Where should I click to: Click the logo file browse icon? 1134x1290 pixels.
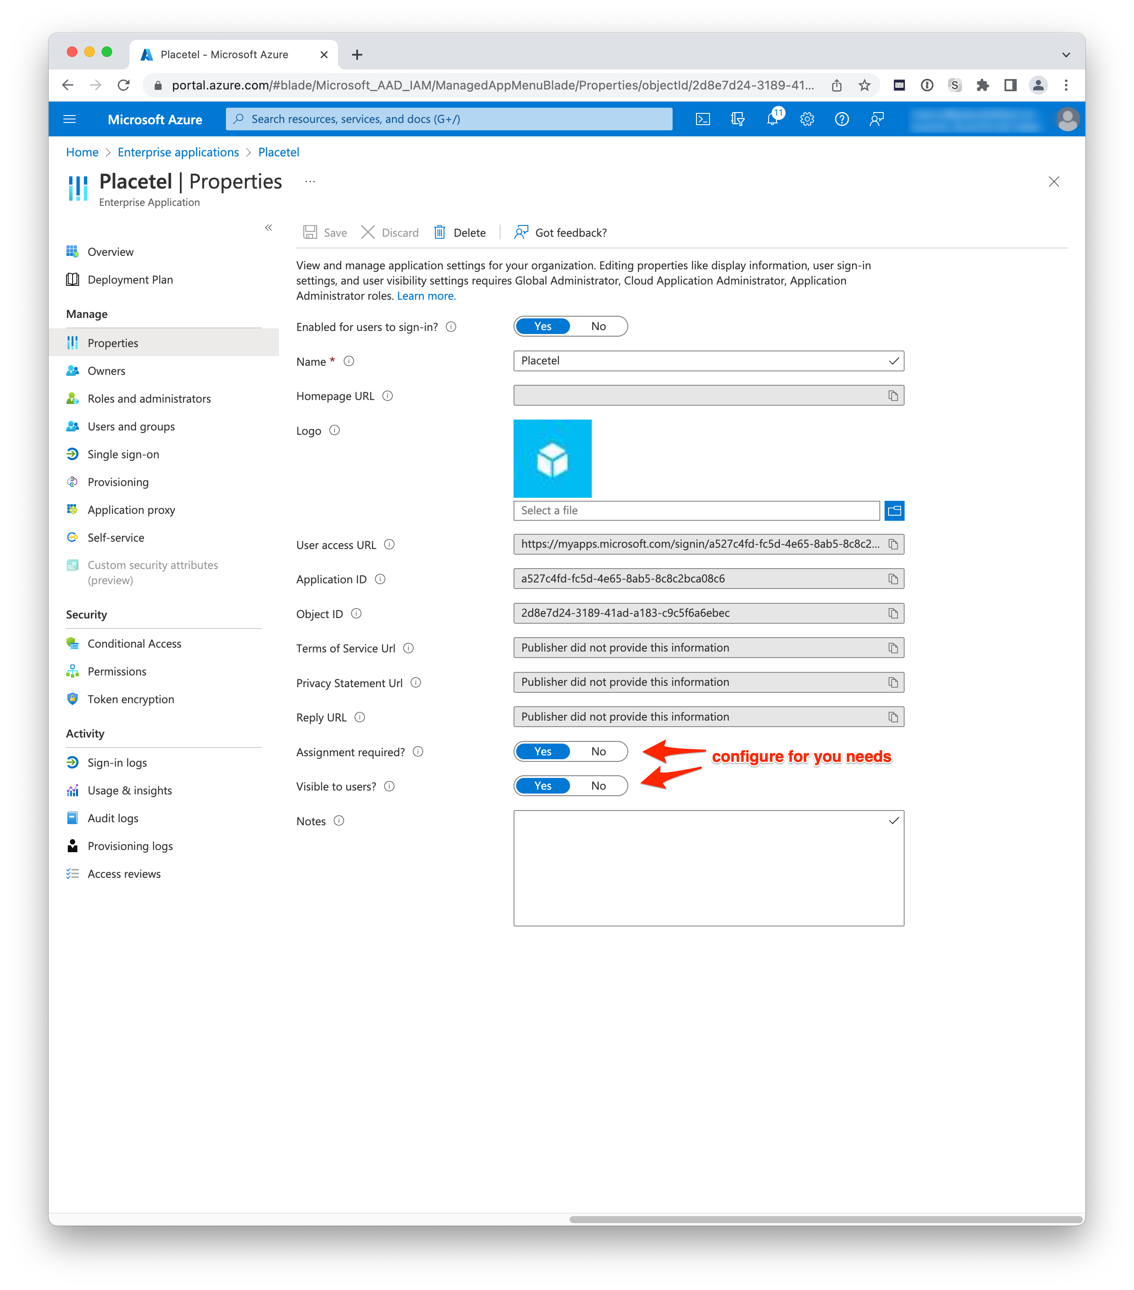pyautogui.click(x=894, y=511)
